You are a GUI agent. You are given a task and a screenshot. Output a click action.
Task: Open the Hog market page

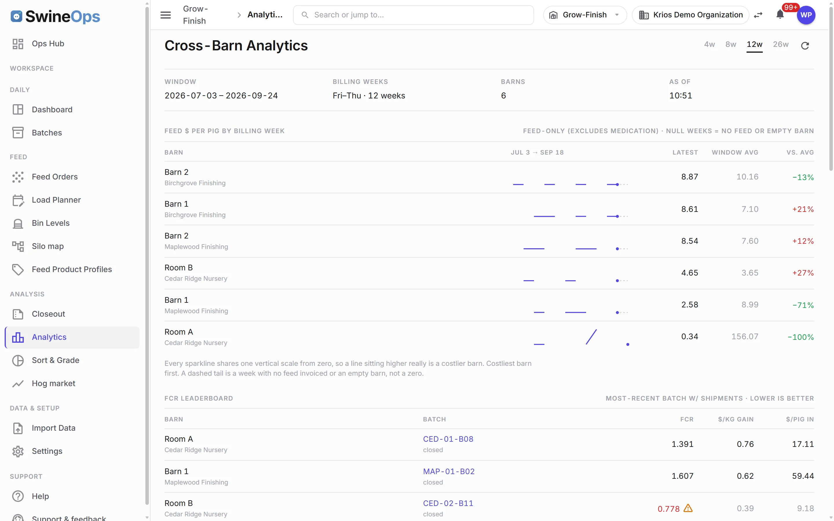click(x=72, y=383)
